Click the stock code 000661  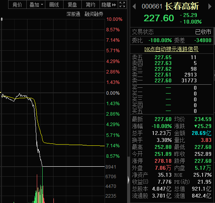click(152, 7)
